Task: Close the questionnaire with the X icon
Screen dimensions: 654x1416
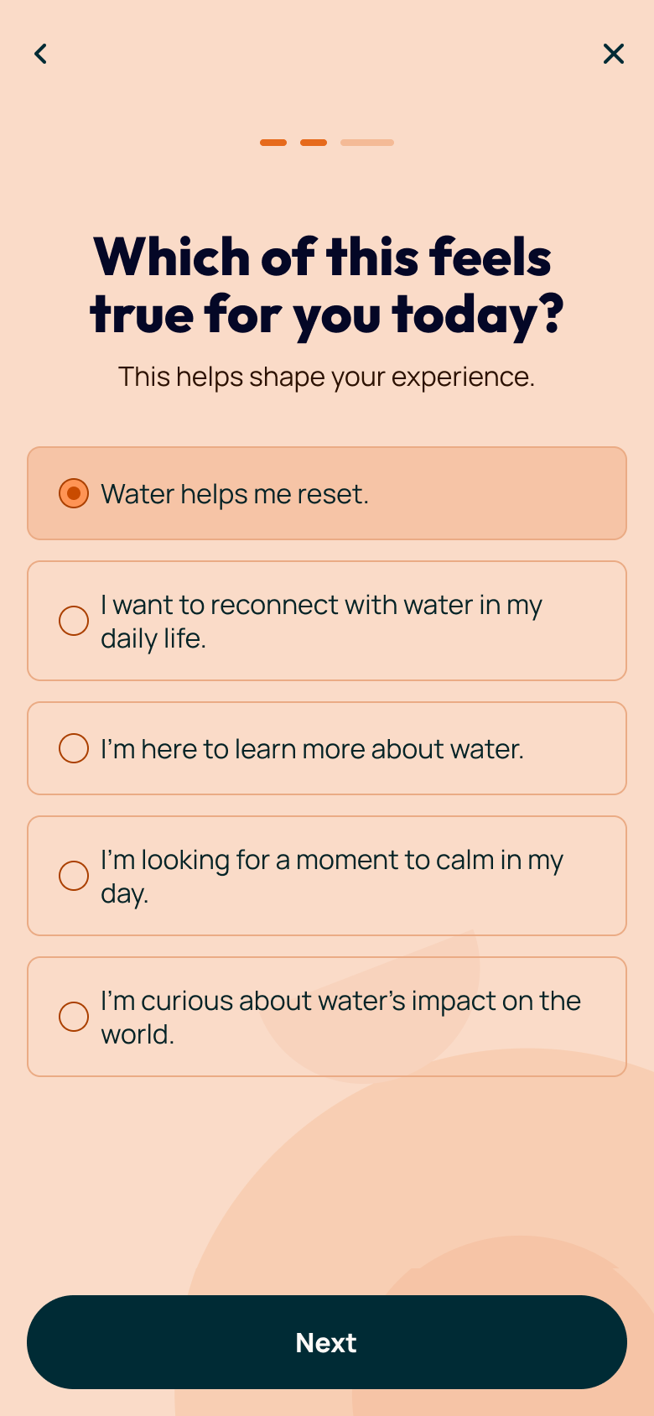Action: pos(614,54)
